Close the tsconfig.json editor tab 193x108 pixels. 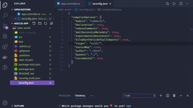coord(110,4)
